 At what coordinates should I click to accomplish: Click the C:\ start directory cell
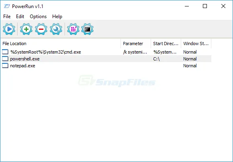[x=157, y=59]
